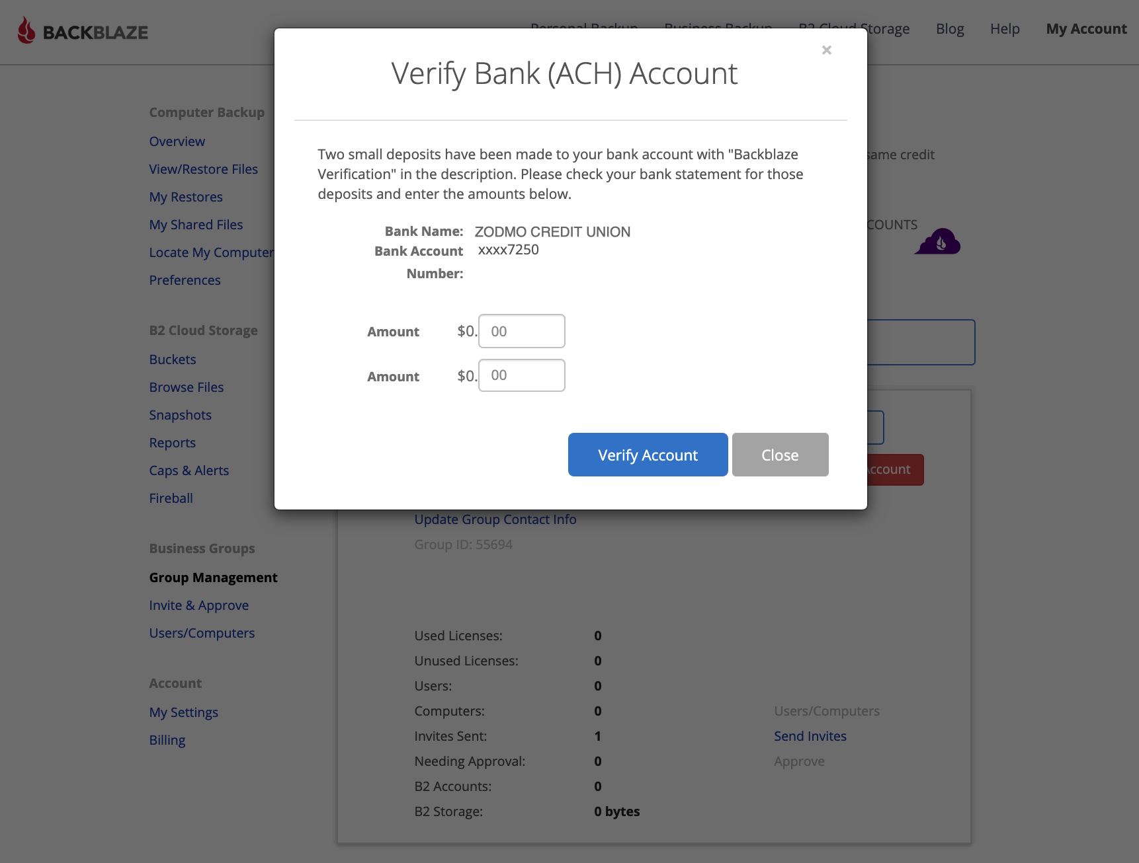Click the purple cloud flame icon
The width and height of the screenshot is (1139, 863).
937,241
